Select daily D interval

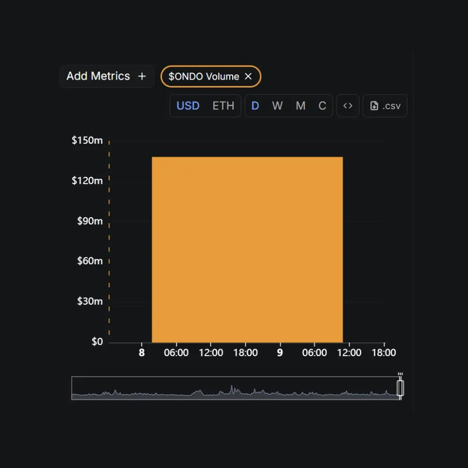(x=255, y=106)
